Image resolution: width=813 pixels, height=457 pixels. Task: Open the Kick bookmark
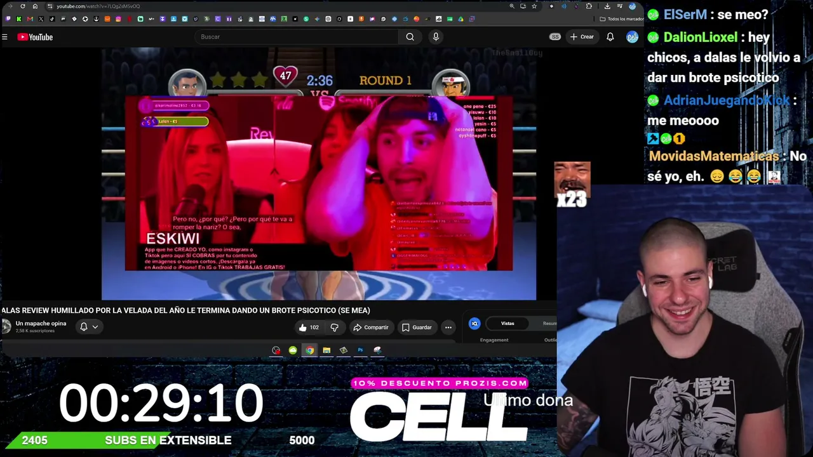19,19
